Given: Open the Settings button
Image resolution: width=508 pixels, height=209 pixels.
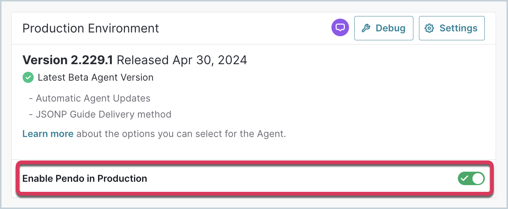Looking at the screenshot, I should point(452,28).
